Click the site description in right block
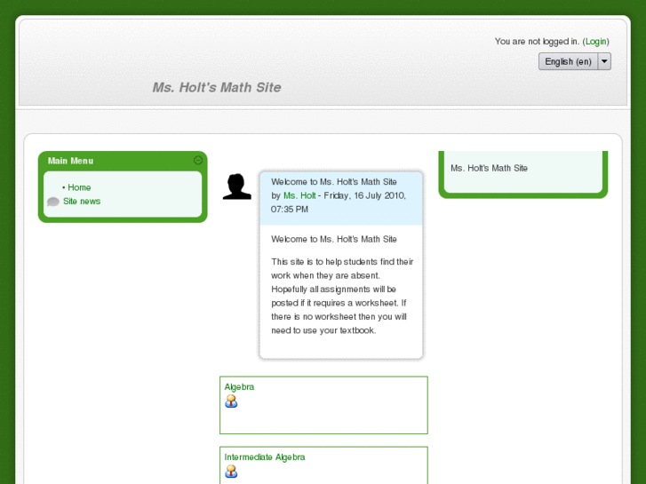 point(489,168)
